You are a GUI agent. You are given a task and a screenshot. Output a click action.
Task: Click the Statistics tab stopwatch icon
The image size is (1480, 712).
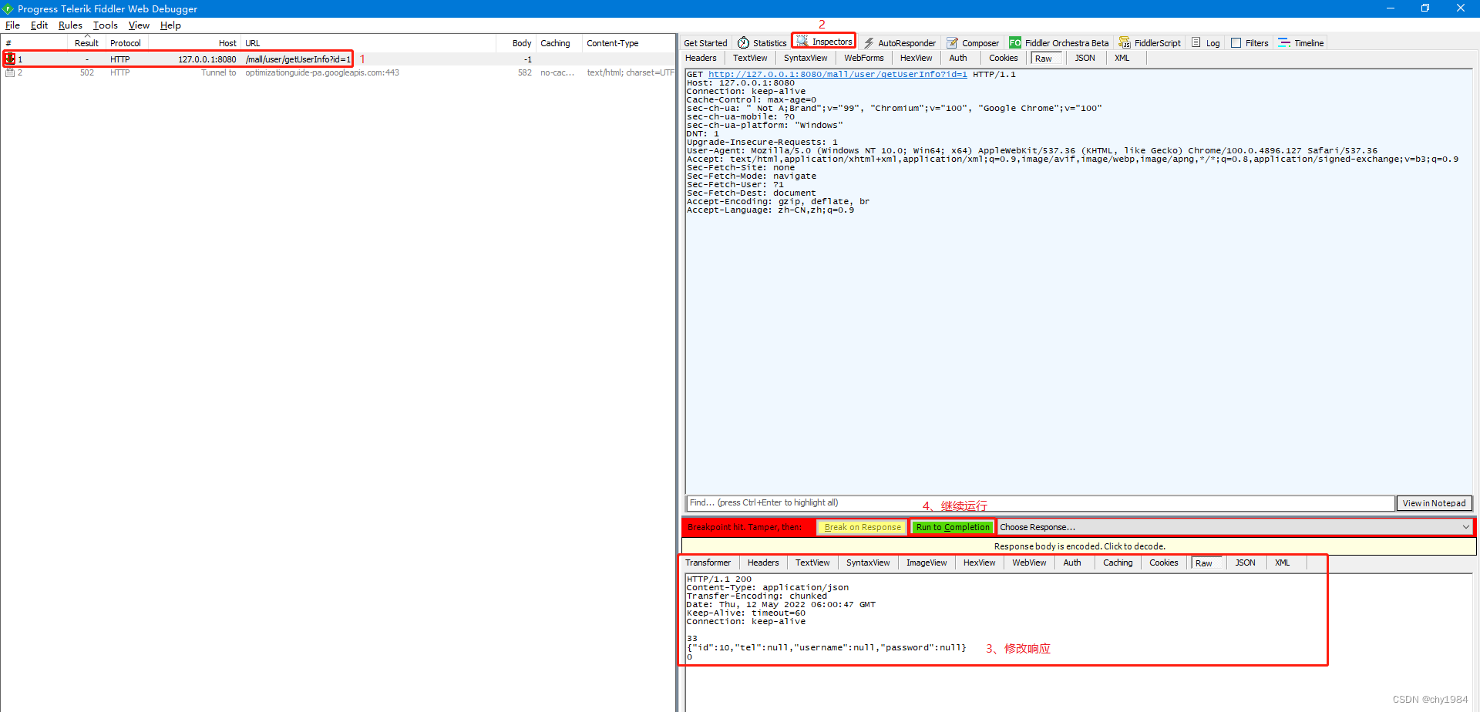click(x=743, y=43)
